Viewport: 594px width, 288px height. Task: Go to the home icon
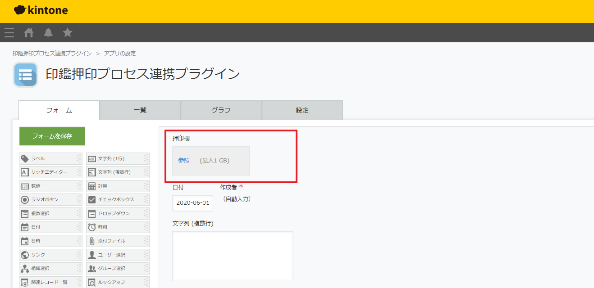[x=29, y=32]
